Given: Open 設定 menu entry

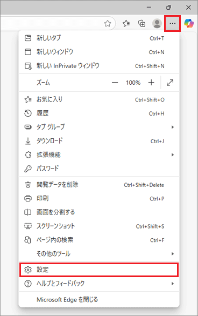Looking at the screenshot, I should [99, 270].
